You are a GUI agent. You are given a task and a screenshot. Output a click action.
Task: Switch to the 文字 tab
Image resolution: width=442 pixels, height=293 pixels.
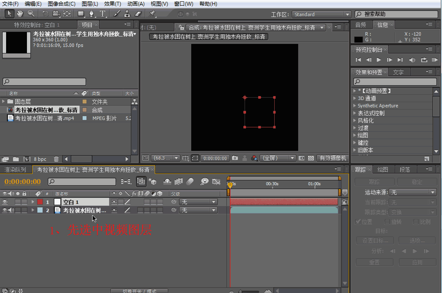(x=398, y=72)
